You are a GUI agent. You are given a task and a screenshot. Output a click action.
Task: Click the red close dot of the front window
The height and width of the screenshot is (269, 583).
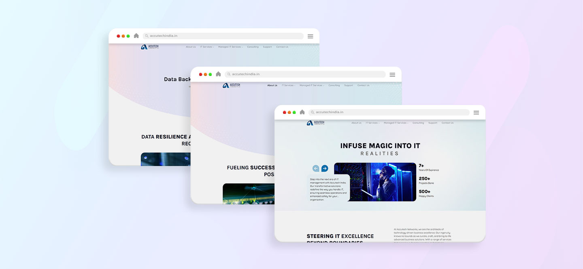285,112
